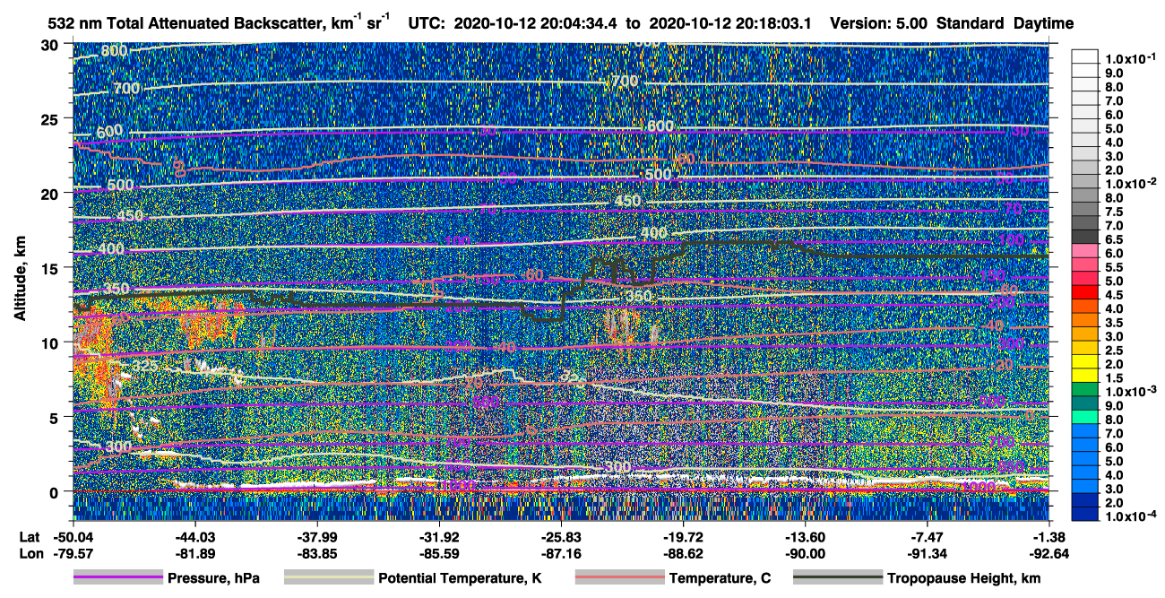Click the colorbar label 4.5
The width and height of the screenshot is (1165, 598).
(1114, 295)
